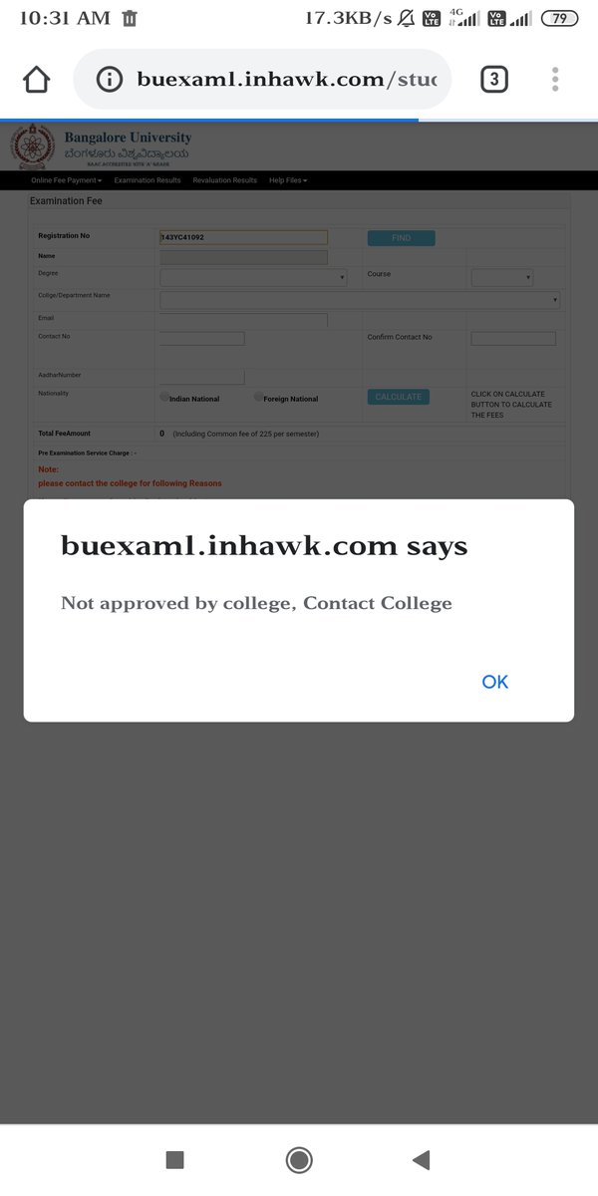Select the Foreign National radio button
The height and width of the screenshot is (1196, 598).
tap(258, 397)
